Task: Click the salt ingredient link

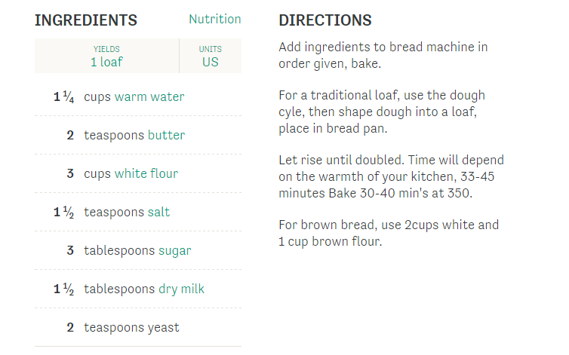Action: tap(158, 212)
